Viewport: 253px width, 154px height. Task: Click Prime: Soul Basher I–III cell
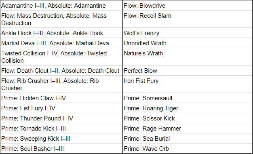(61, 148)
